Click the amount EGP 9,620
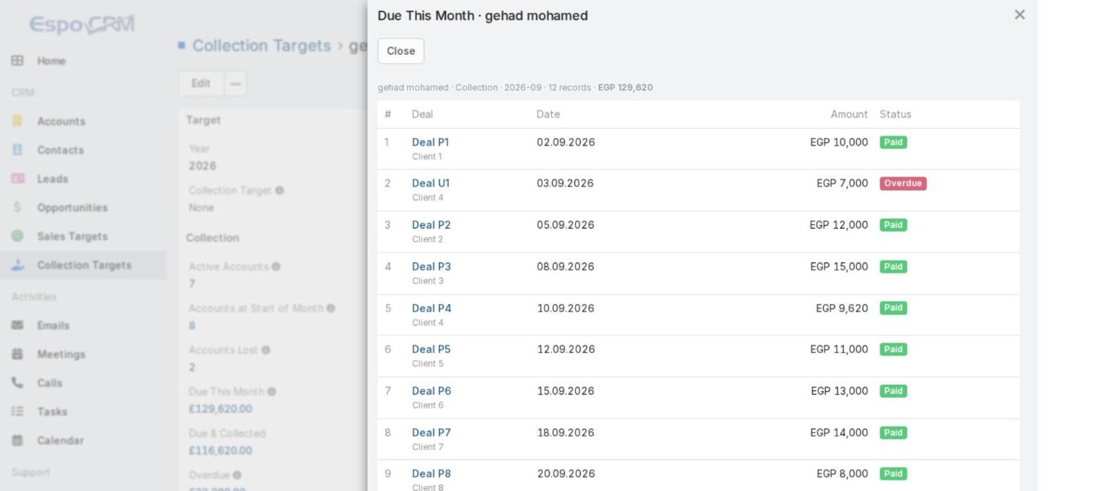The height and width of the screenshot is (491, 1105). 842,308
